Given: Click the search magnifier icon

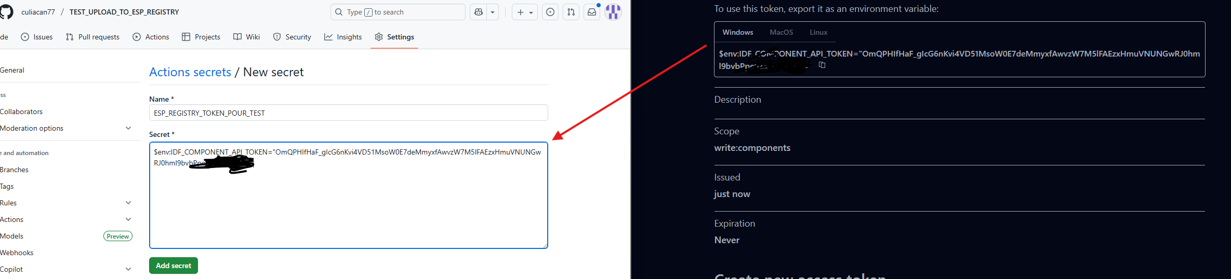Looking at the screenshot, I should 339,12.
